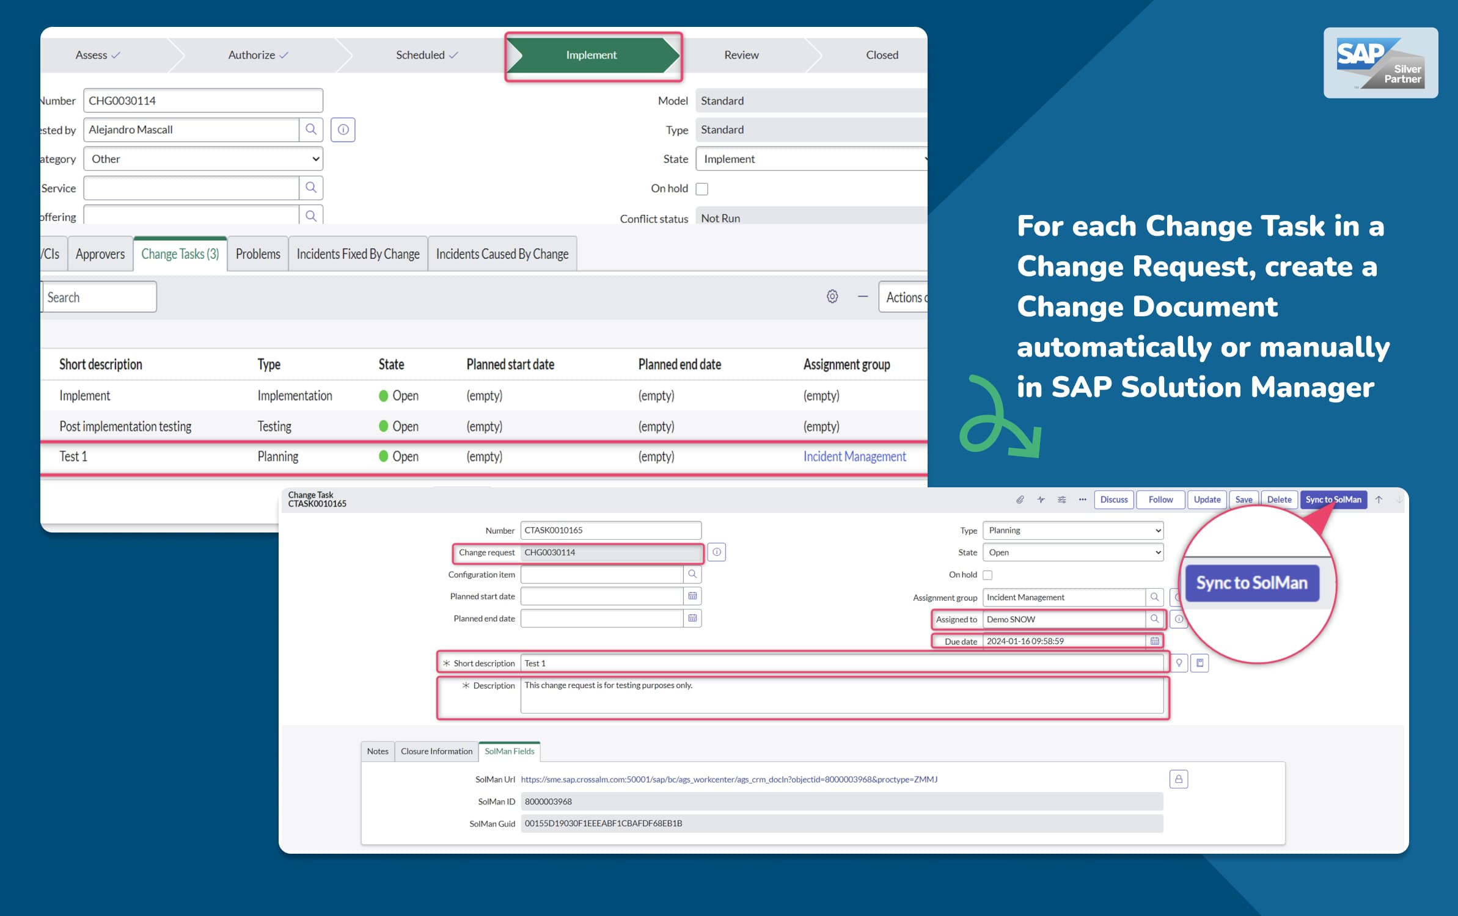
Task: Click the Sync to SolMan button in header
Action: click(1333, 500)
